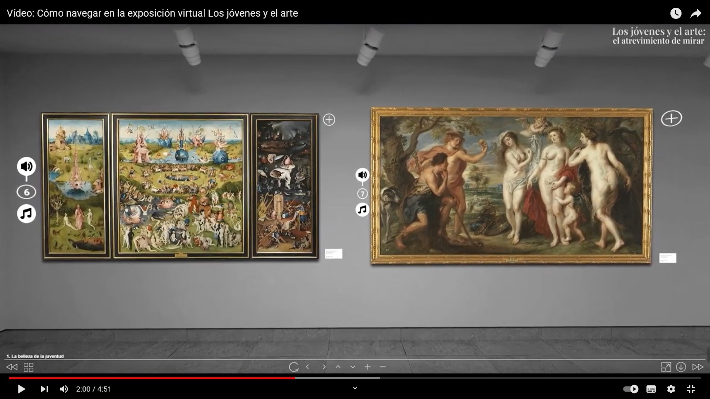Click music note icon beside Rubens painting

[x=362, y=210]
